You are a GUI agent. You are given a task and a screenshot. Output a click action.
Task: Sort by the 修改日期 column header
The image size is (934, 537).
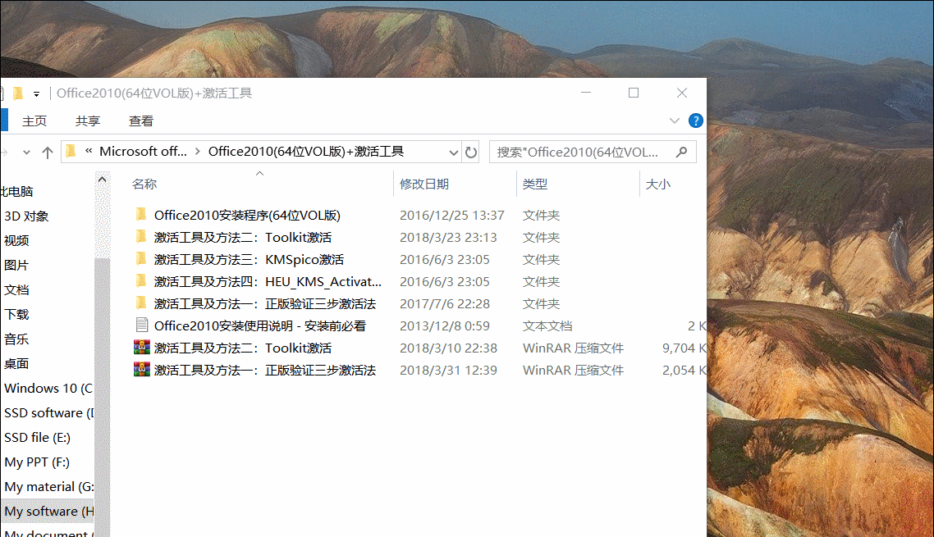[x=424, y=184]
